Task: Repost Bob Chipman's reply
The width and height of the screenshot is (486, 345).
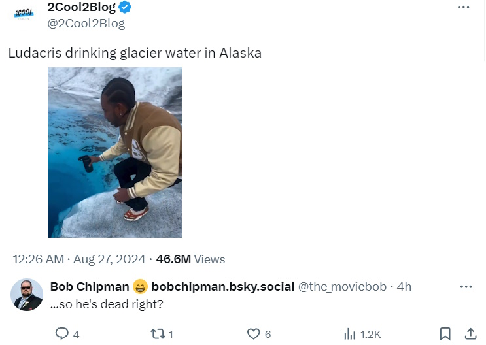Action: [x=157, y=334]
